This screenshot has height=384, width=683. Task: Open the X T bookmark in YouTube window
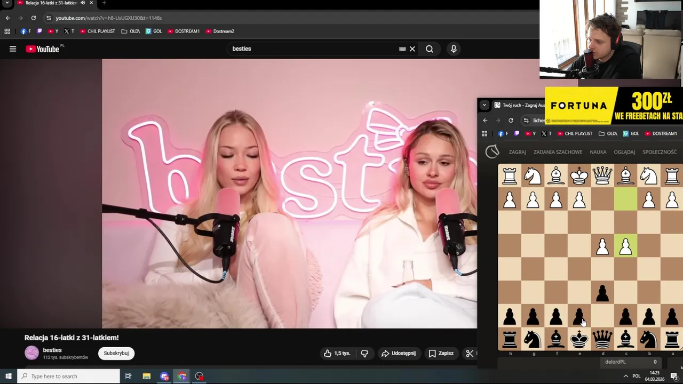click(69, 31)
